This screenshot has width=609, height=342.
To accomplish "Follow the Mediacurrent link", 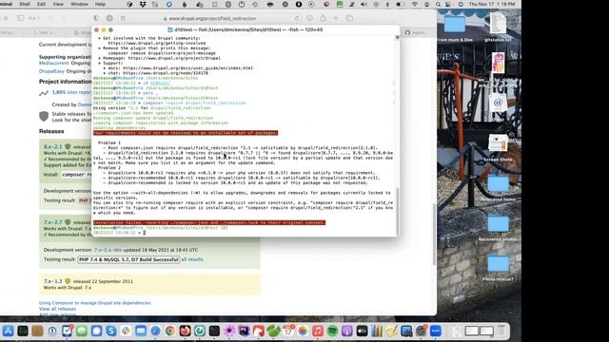I will 53,63.
